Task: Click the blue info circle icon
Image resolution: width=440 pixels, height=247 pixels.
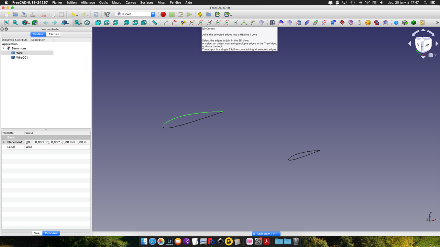Action: 396,23
